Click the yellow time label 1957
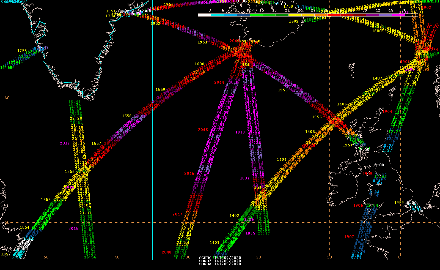440x270 pixels. [348, 145]
